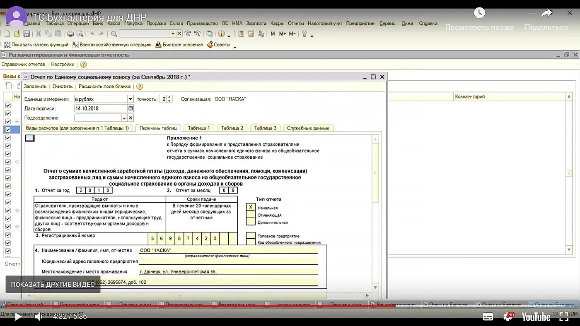Click the Open folder icon in the toolbar
The width and height of the screenshot is (580, 326).
pyautogui.click(x=17, y=34)
